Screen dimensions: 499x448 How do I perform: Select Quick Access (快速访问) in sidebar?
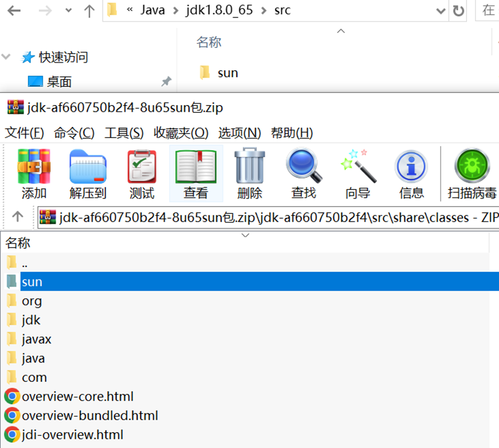(x=64, y=57)
